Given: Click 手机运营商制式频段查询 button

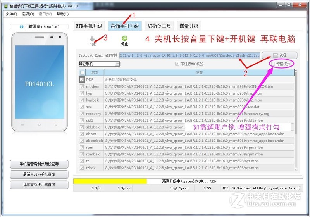Looking at the screenshot, I should point(39,164).
